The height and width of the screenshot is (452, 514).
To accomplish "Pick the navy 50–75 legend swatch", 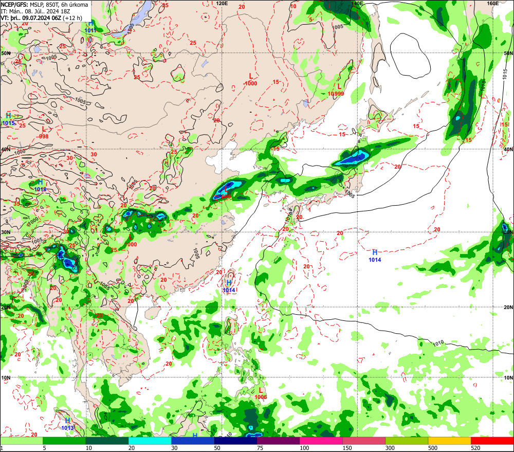I will 235,441.
